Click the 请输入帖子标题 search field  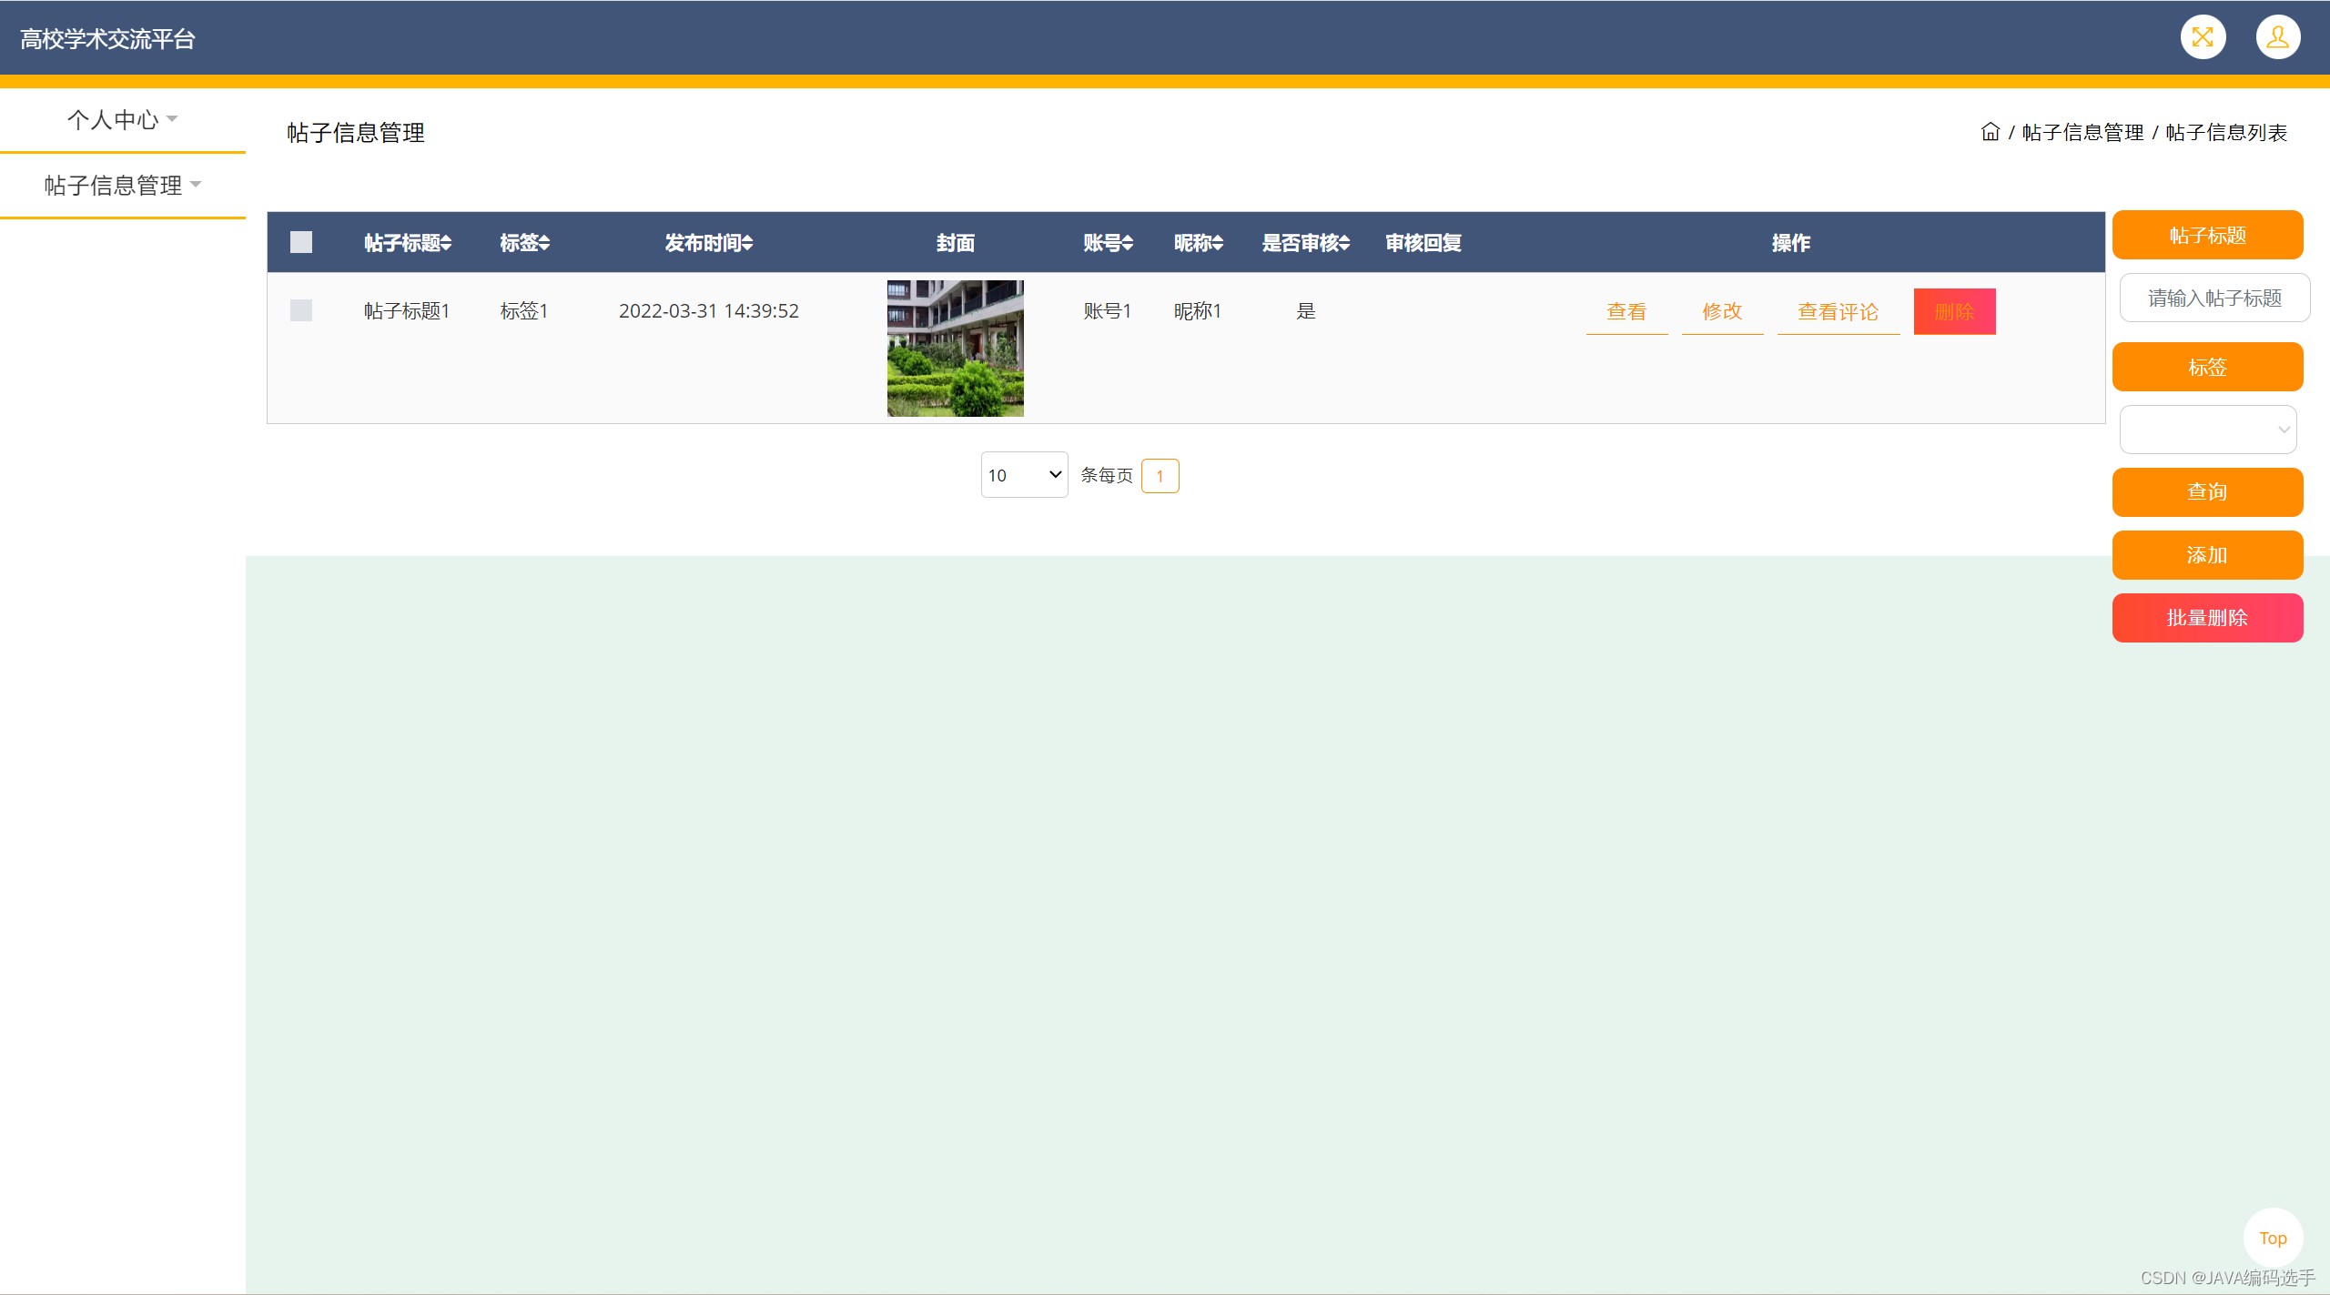2215,298
